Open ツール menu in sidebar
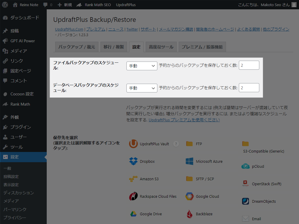Viewport: 299px width, 224px height. point(23,147)
